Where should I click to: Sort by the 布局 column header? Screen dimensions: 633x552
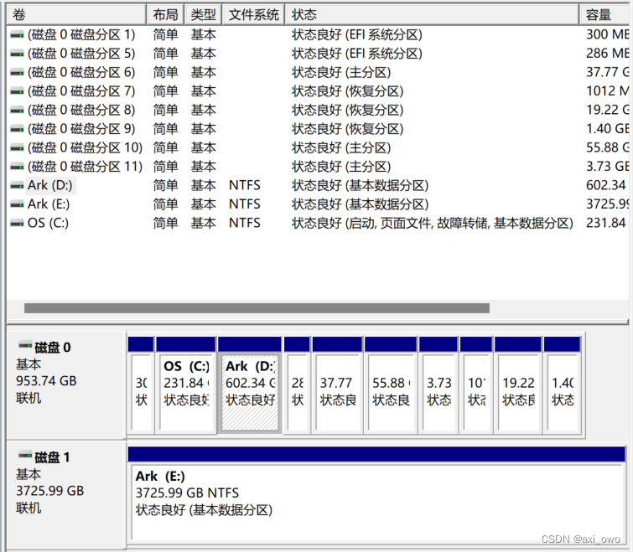(x=165, y=15)
